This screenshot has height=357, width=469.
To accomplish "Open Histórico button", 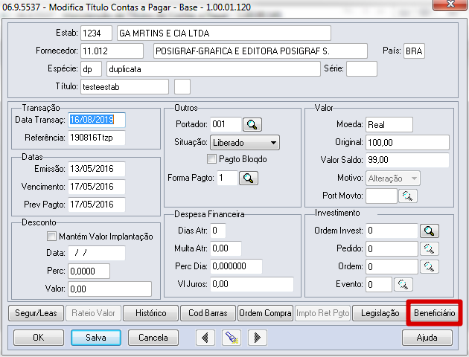I will pyautogui.click(x=150, y=313).
